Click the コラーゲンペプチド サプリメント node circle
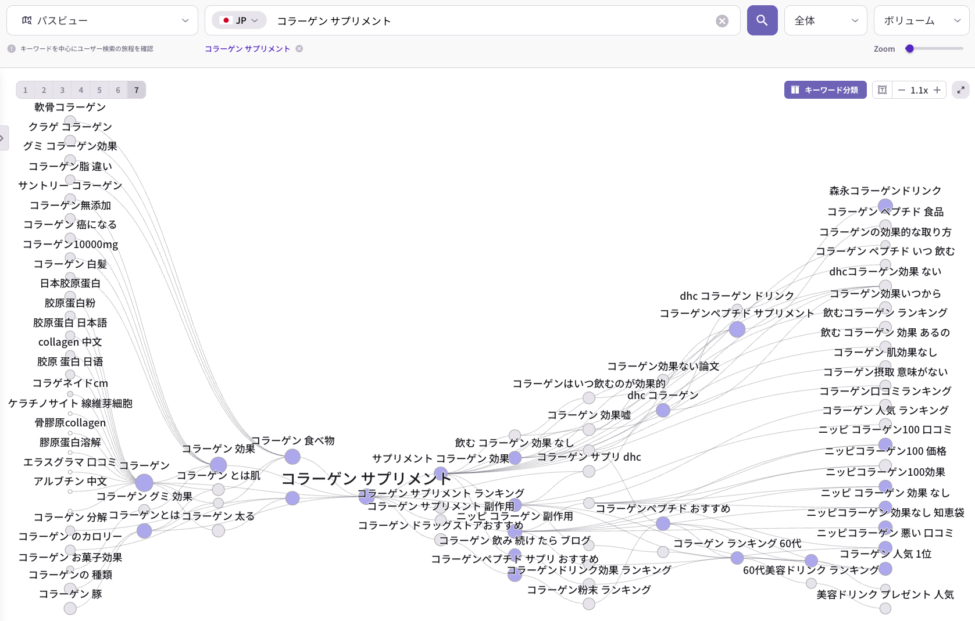Screen dimensions: 975x621 coord(737,329)
